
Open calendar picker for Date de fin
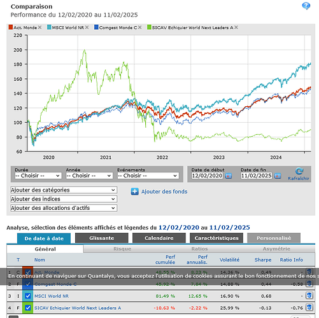pyautogui.click(x=278, y=176)
